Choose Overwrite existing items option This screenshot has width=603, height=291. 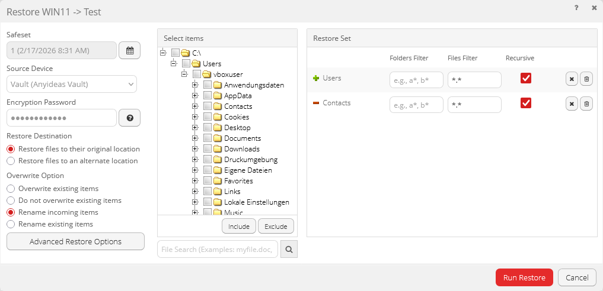(x=11, y=189)
